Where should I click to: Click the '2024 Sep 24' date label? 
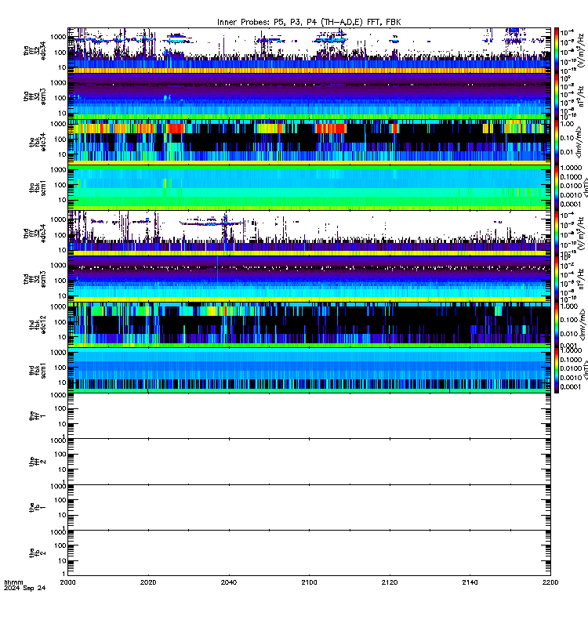pos(25,589)
